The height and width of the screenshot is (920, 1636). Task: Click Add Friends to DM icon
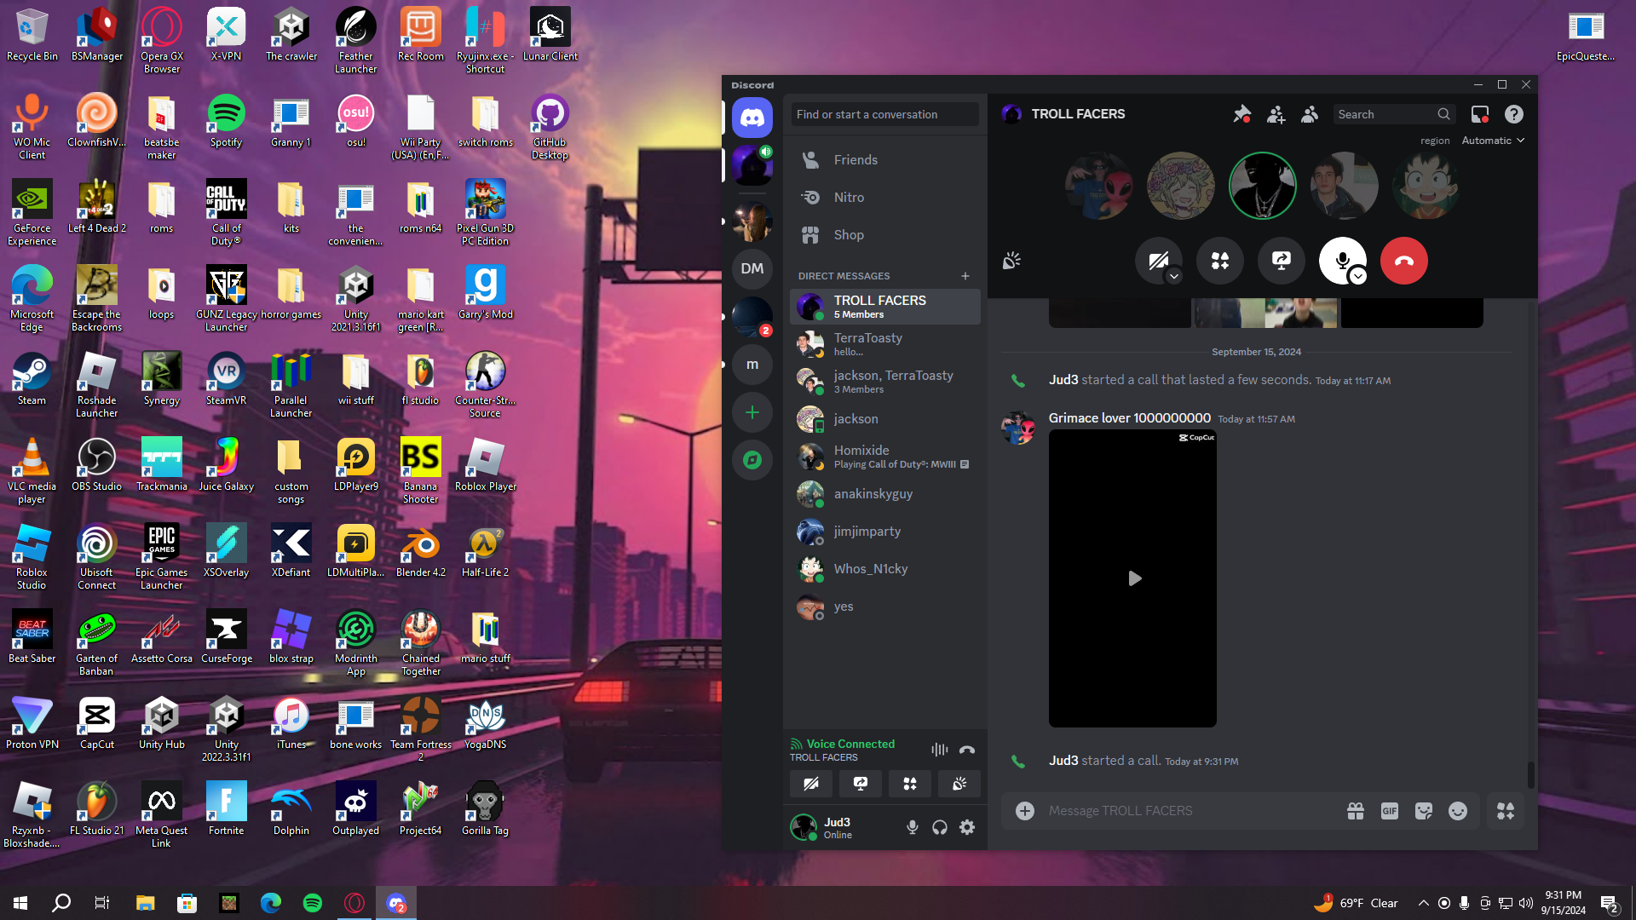(1276, 114)
